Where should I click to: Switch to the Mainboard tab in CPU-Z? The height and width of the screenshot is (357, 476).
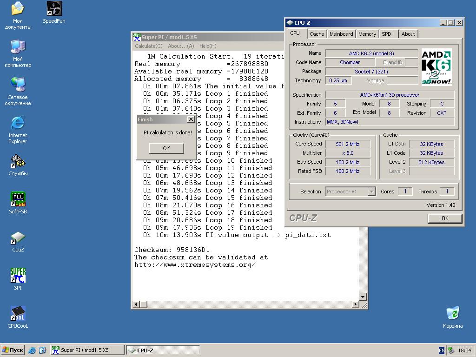[x=341, y=34]
